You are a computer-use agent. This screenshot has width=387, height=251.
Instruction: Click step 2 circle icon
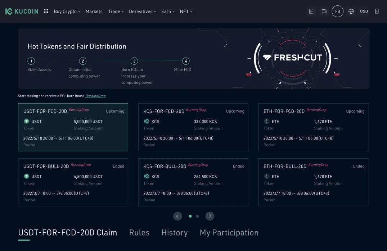click(83, 61)
